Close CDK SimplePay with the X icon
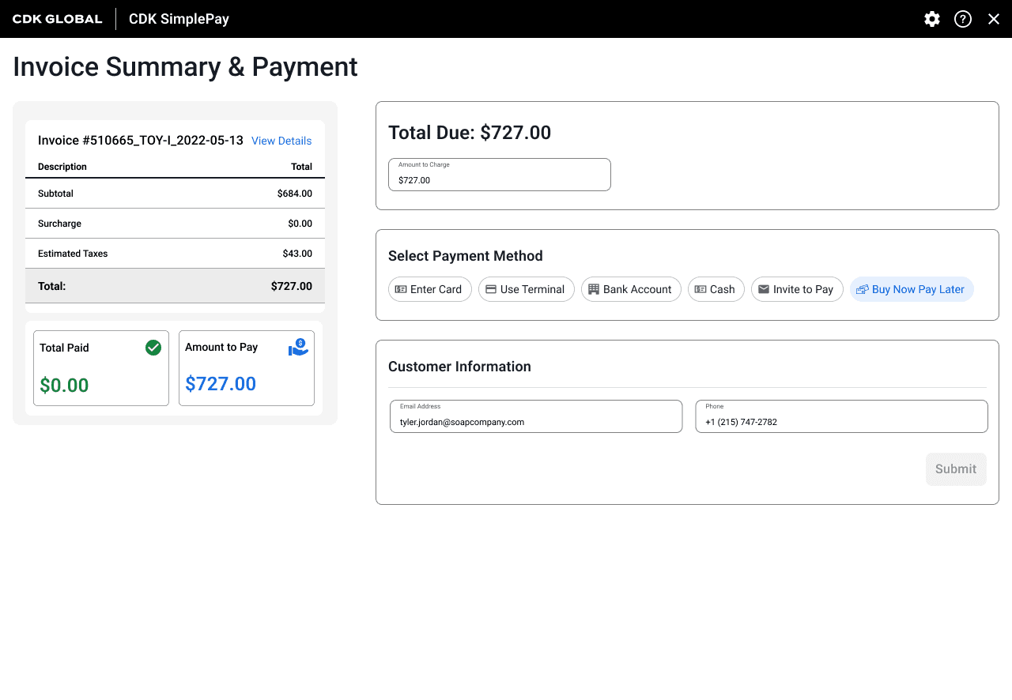The height and width of the screenshot is (700, 1012). [994, 19]
